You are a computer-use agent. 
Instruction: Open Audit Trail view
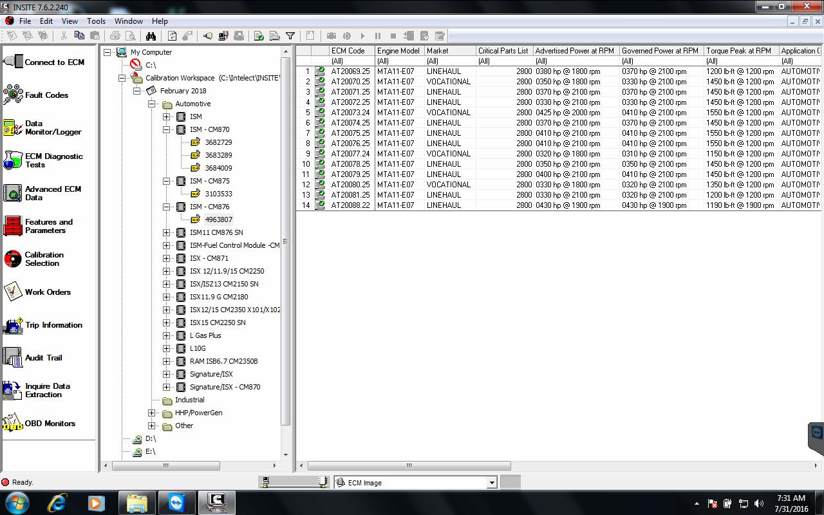(14, 357)
